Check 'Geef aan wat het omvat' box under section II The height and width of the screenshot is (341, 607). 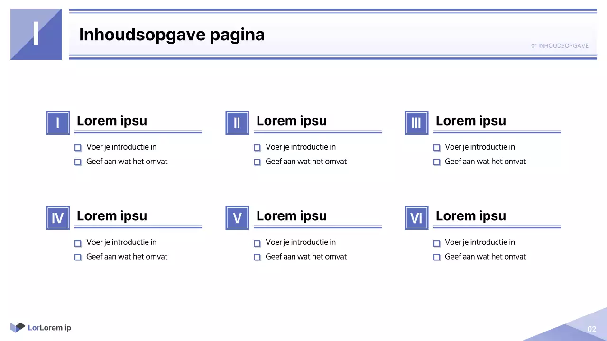tap(257, 162)
